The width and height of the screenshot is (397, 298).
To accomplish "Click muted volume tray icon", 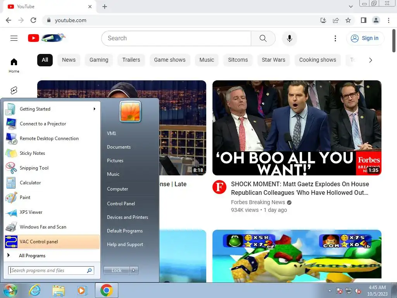I will 358,291.
